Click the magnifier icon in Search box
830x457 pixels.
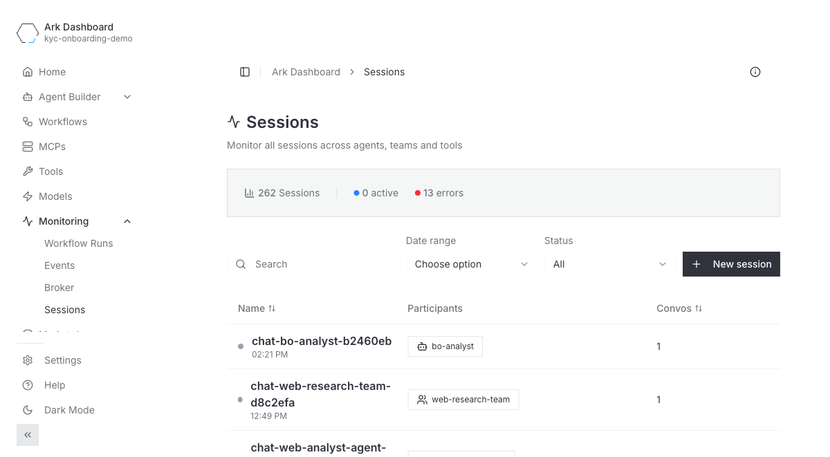coord(241,264)
